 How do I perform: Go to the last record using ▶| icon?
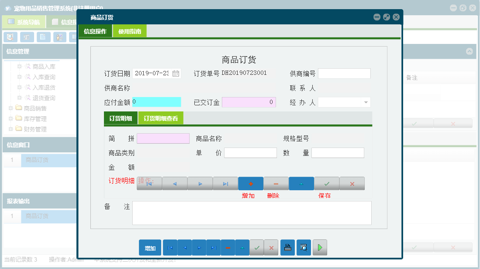tap(214, 247)
